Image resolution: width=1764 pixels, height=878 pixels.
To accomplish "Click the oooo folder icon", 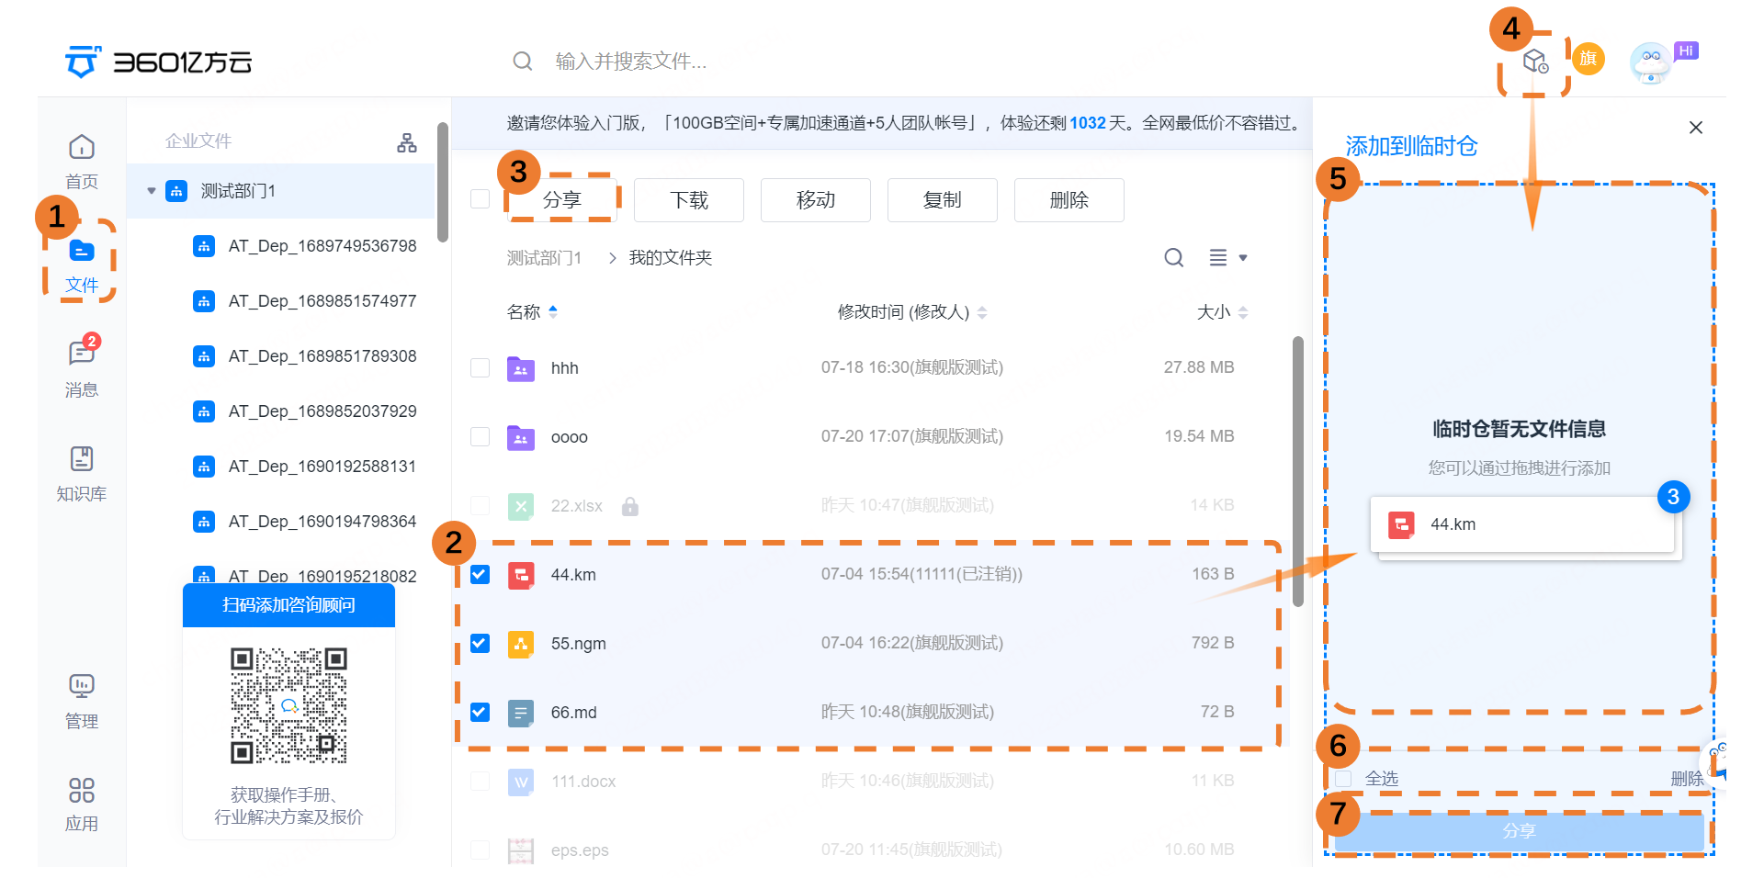I will click(x=521, y=437).
